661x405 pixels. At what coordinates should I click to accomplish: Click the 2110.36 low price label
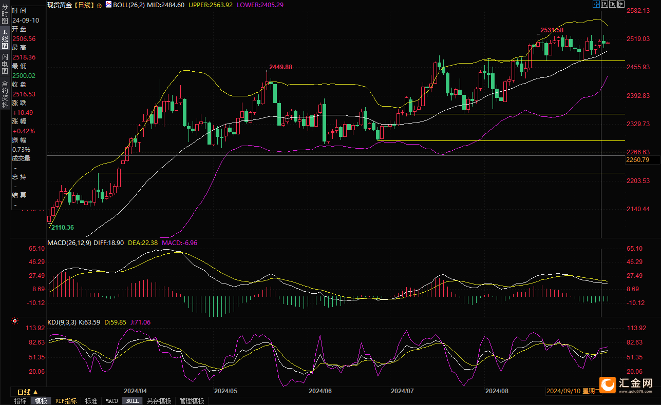(63, 228)
